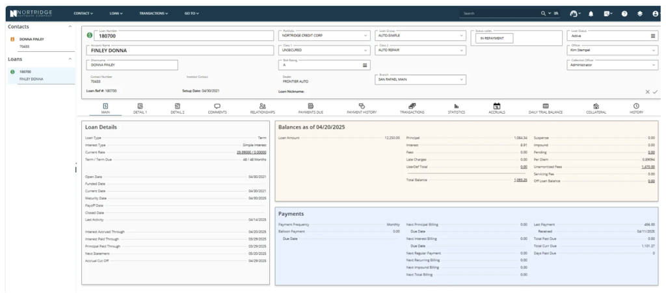Open the GO TO menu
This screenshot has width=666, height=293.
point(192,14)
